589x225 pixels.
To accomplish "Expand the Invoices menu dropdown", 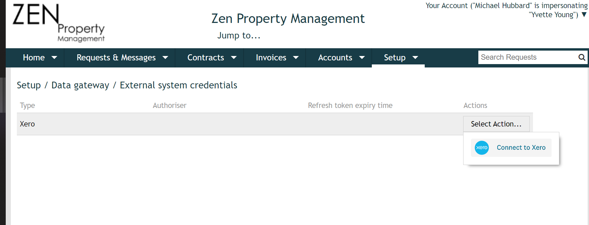I will 296,57.
